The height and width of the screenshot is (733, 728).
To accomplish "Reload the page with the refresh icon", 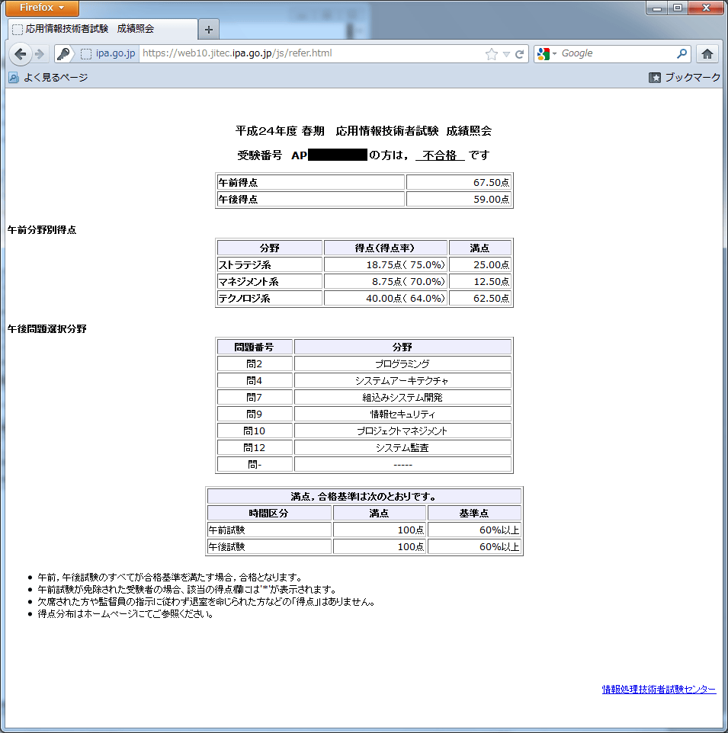I will pos(520,54).
